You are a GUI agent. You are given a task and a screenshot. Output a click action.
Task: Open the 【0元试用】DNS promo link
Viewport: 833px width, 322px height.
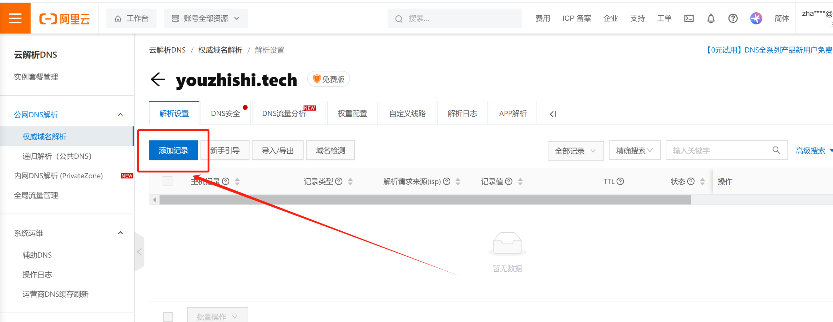(769, 50)
